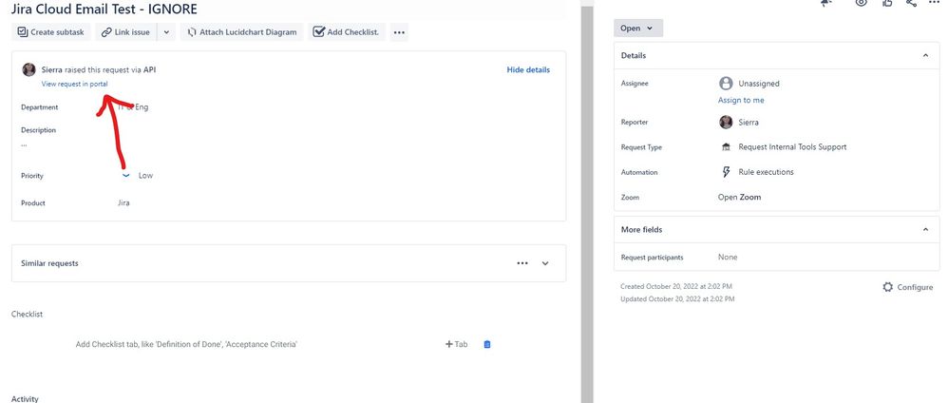Open more actions ellipsis beside Add Checklist
Image resolution: width=948 pixels, height=403 pixels.
pos(398,32)
